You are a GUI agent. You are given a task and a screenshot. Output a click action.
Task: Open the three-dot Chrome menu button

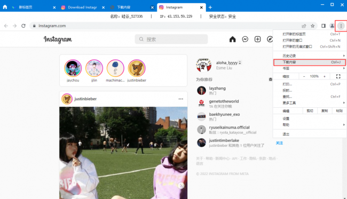coord(341,26)
